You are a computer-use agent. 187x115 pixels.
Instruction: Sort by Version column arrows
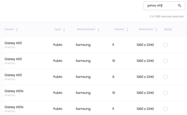point(127,29)
